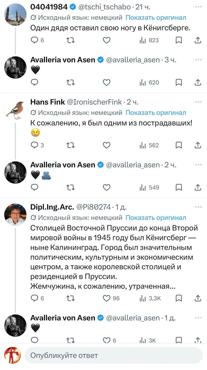The width and height of the screenshot is (207, 370).
Task: Show original German for the Dipl.Ing.Arc. tweet
Action: [x=156, y=217]
